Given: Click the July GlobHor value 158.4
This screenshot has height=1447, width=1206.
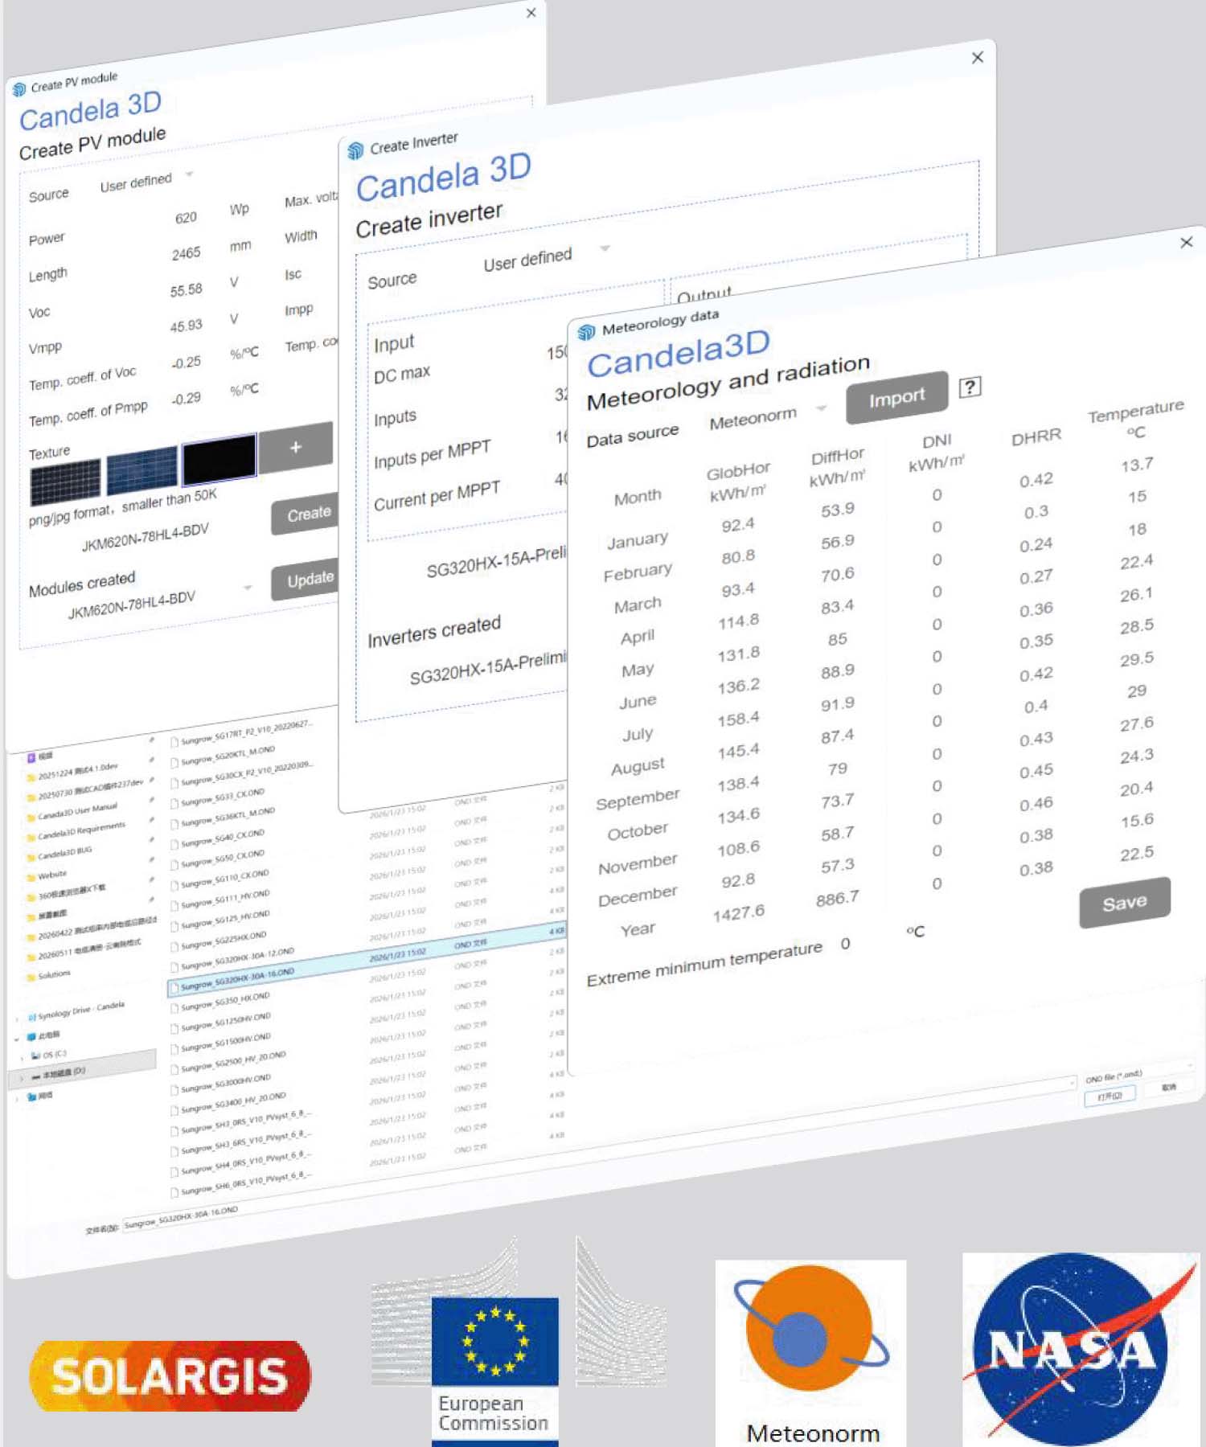Looking at the screenshot, I should [738, 719].
